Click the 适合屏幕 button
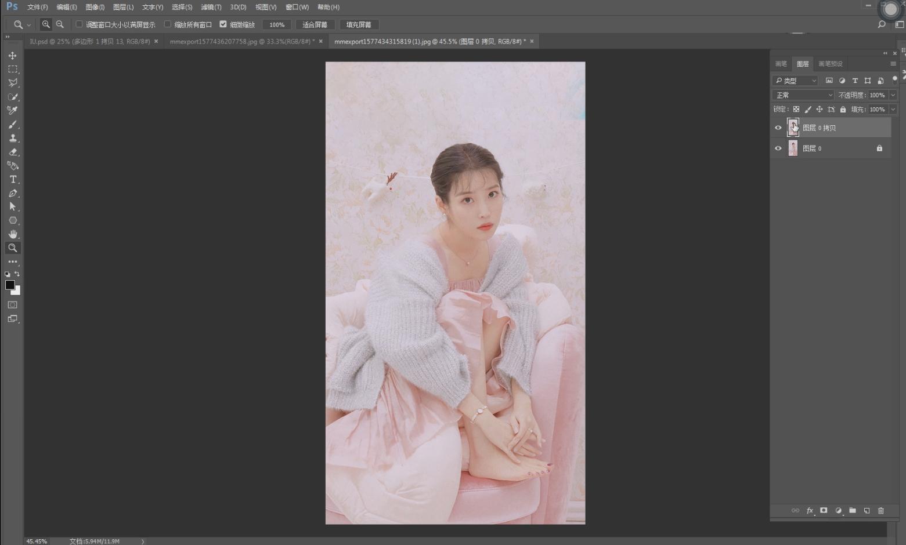Screen dimensions: 906x545 pos(315,25)
